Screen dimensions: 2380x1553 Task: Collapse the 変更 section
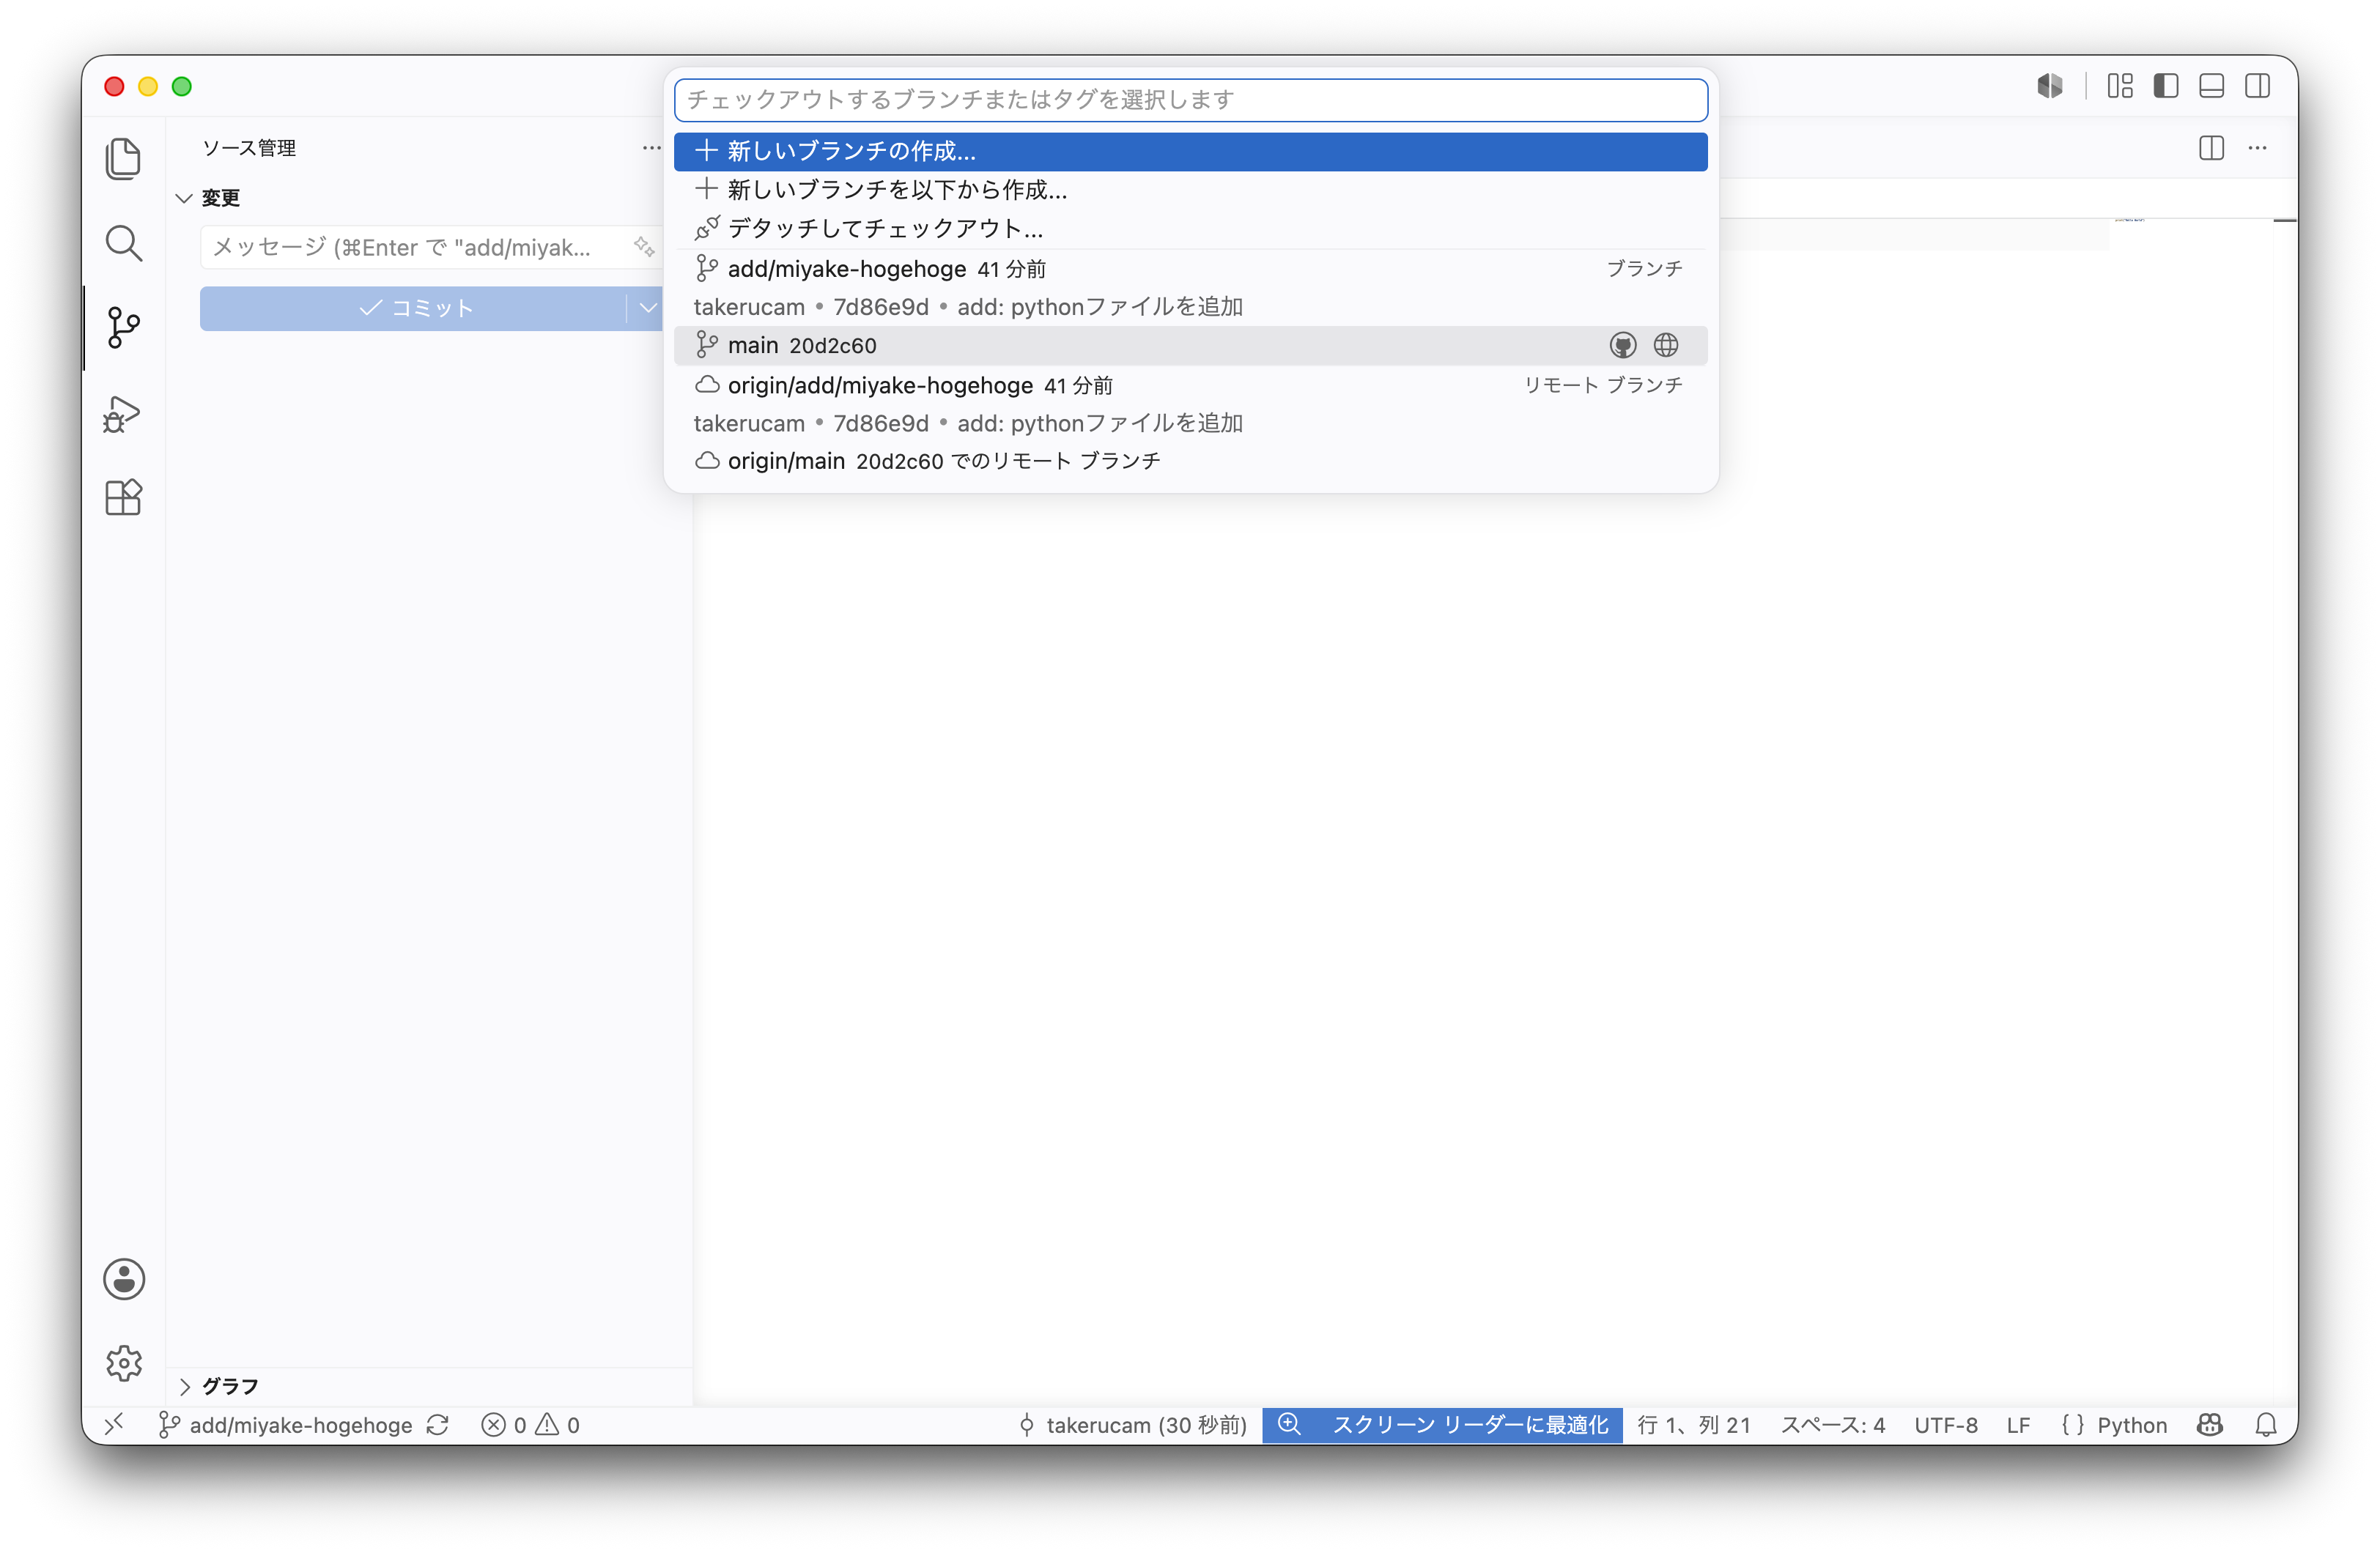[185, 198]
